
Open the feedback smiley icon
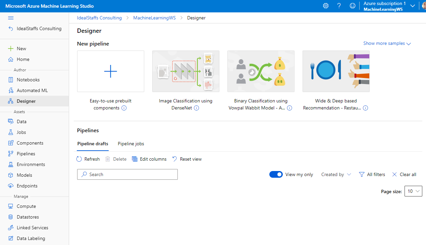point(352,6)
